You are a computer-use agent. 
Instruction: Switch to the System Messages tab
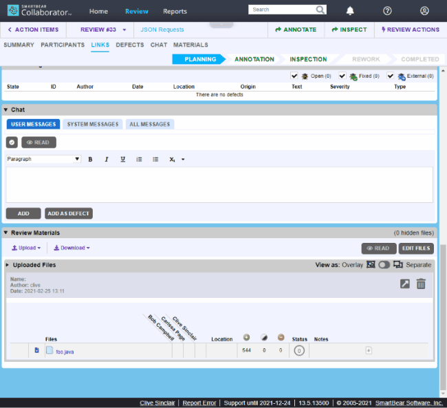click(x=91, y=124)
